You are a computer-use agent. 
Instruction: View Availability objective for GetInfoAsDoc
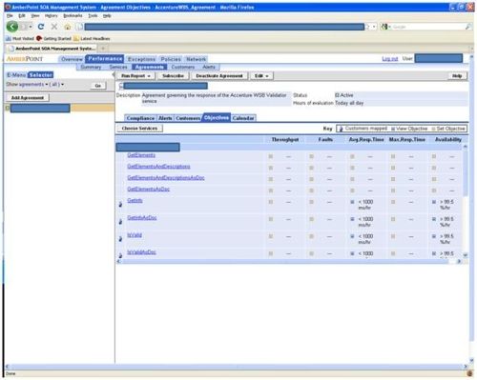click(x=434, y=219)
